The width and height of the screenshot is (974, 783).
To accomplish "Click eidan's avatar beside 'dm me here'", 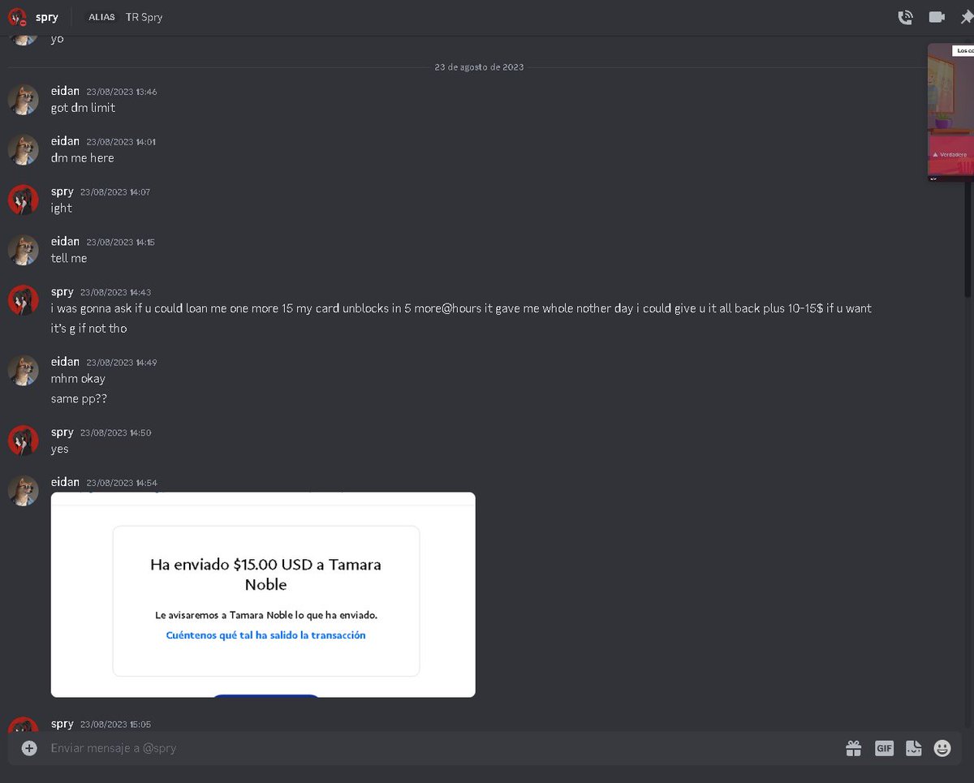I will [23, 150].
